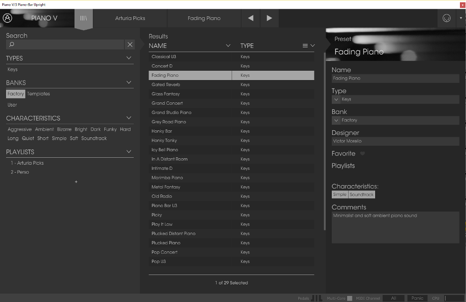Click Arturia Picks in the top bar
The width and height of the screenshot is (466, 302).
(x=130, y=18)
